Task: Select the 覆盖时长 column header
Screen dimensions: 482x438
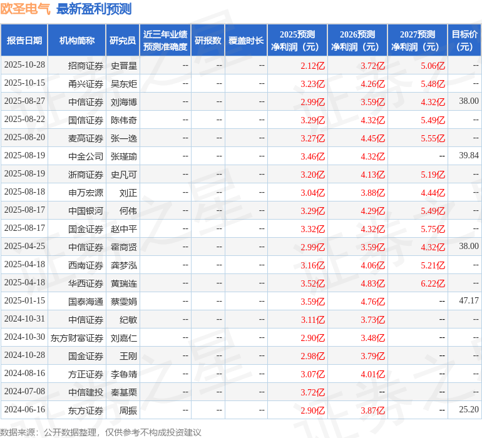Action: [246, 41]
